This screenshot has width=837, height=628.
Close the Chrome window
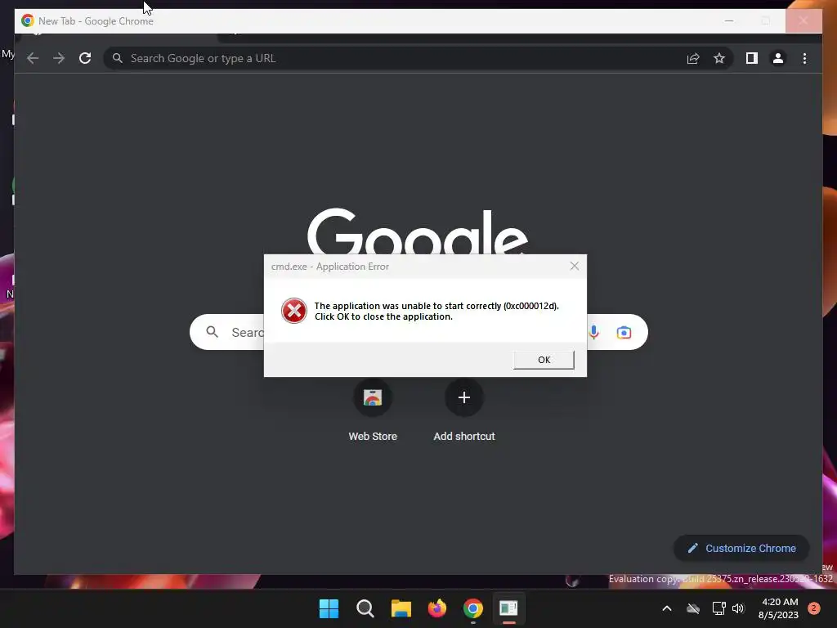click(803, 20)
